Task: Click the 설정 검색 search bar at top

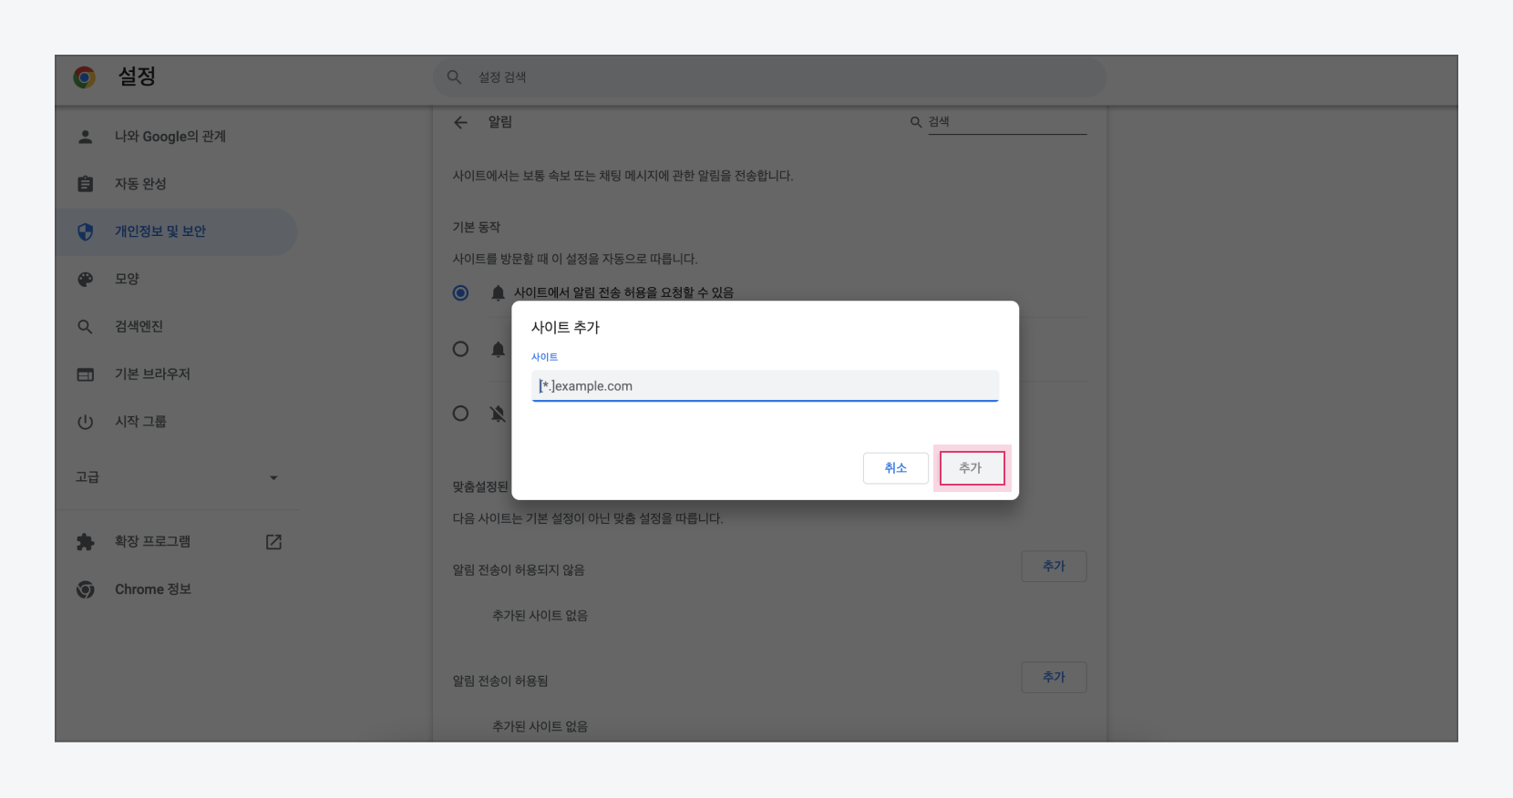Action: [x=769, y=77]
